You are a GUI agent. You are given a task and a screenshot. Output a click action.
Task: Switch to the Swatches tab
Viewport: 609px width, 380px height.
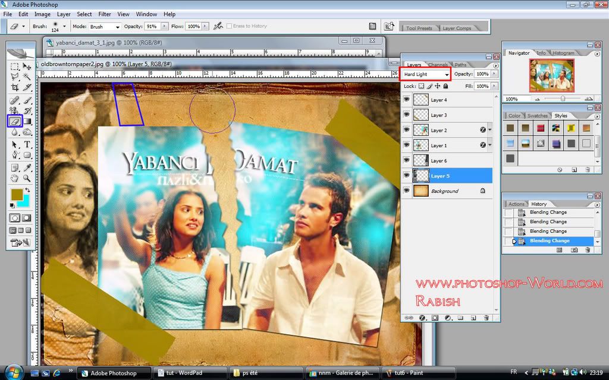click(538, 116)
